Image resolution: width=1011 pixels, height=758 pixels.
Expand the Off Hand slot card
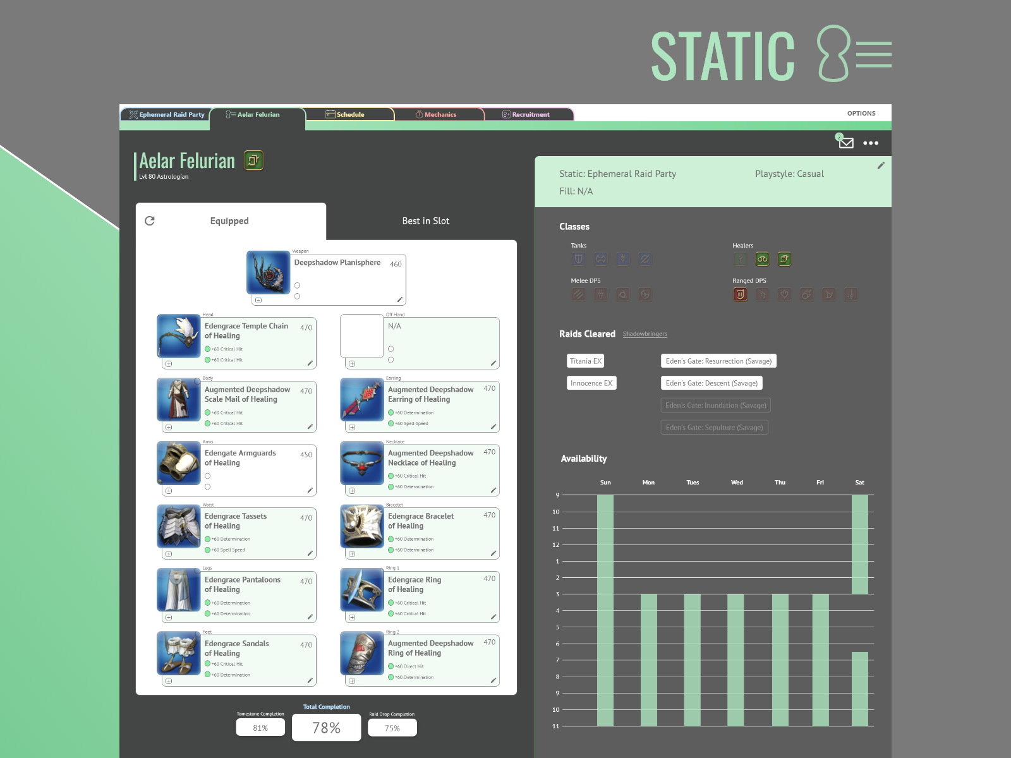click(x=352, y=364)
